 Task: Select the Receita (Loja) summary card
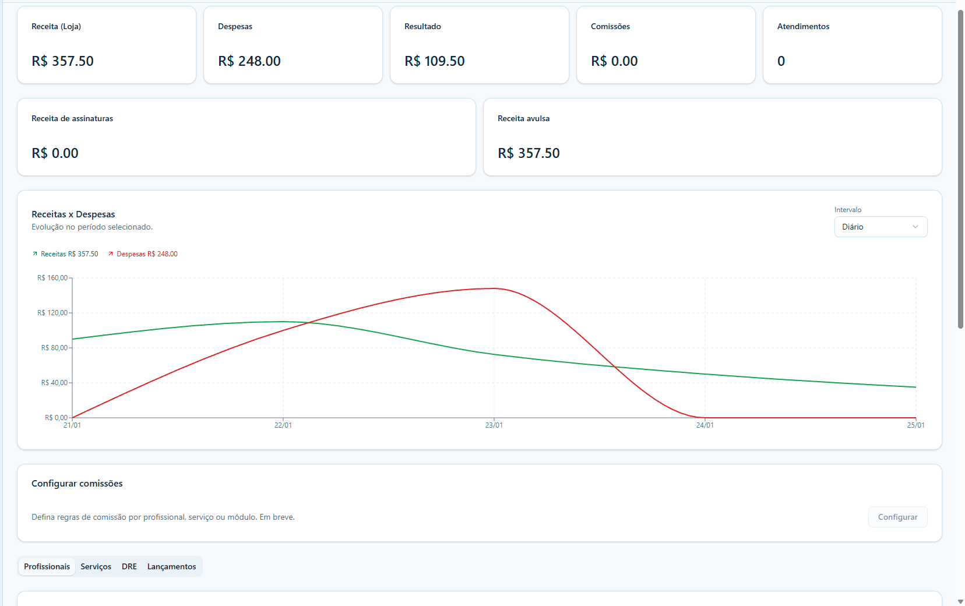pyautogui.click(x=107, y=45)
